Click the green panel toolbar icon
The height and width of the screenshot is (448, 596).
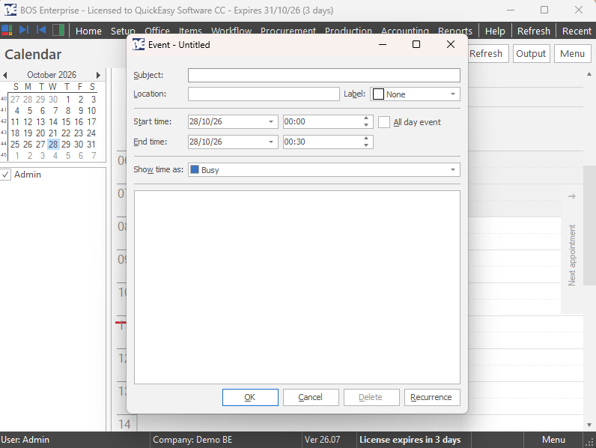coord(58,30)
